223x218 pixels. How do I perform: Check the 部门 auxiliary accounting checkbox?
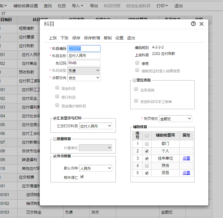click(147, 144)
